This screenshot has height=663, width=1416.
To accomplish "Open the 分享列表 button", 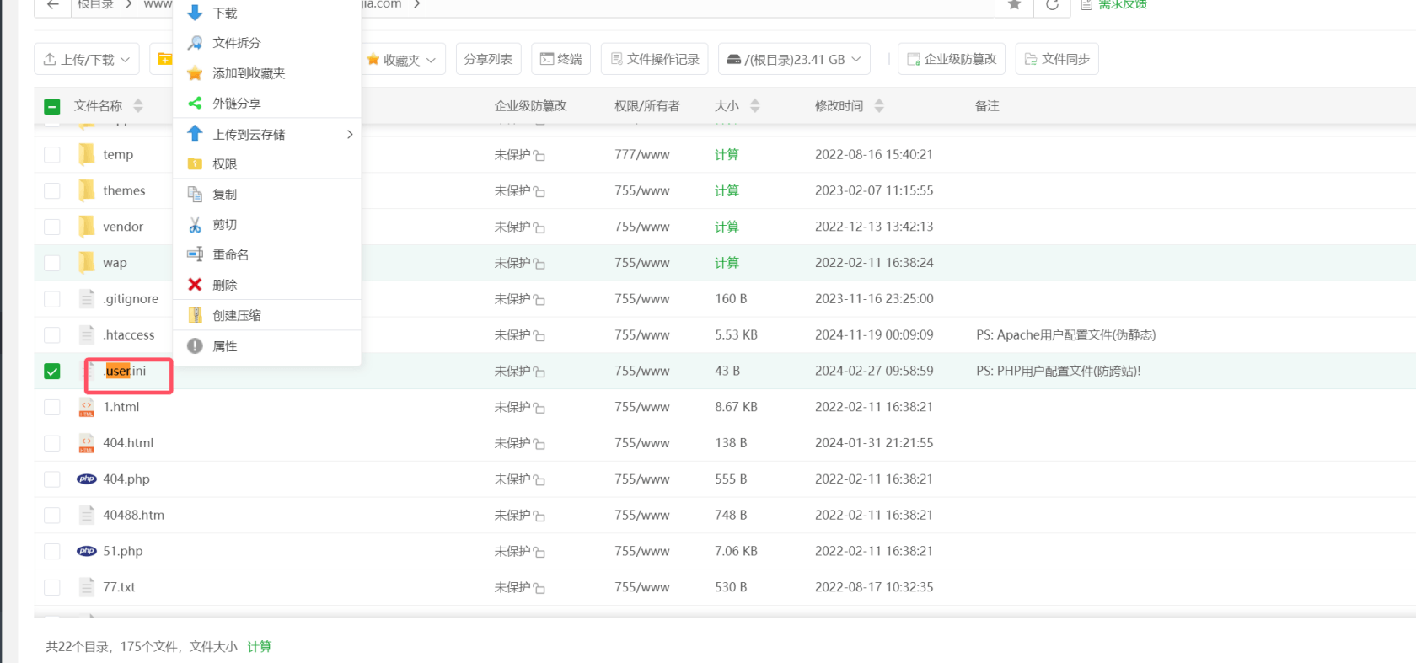I will 489,59.
